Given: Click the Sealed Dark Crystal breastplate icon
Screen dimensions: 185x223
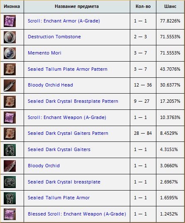Looking at the screenshot, I should click(10, 182).
